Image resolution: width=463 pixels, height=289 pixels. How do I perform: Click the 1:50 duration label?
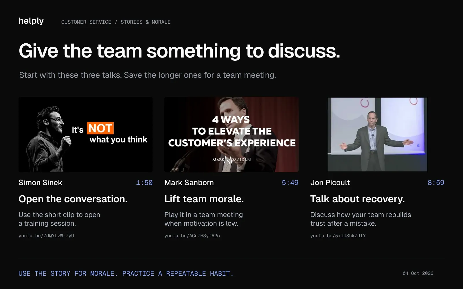point(144,183)
